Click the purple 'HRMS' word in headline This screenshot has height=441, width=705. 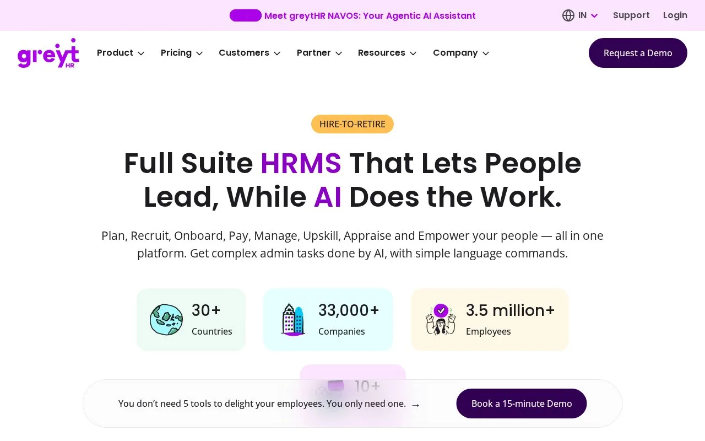coord(301,163)
